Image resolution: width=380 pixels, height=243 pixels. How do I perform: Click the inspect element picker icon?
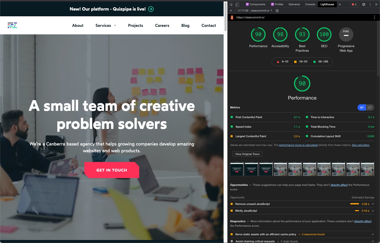(231, 5)
